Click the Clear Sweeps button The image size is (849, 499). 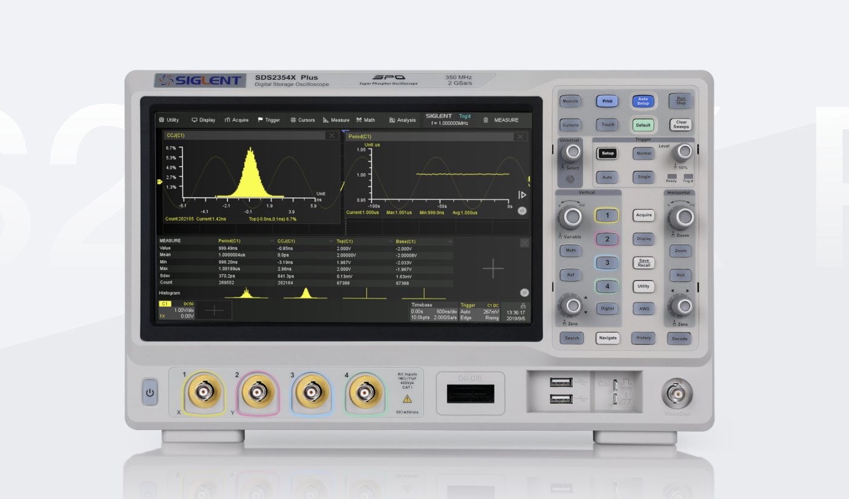coord(681,125)
